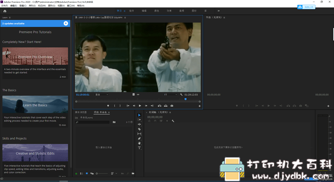Click source timecode 01:19:00:01
This screenshot has height=182, width=334.
(83, 95)
